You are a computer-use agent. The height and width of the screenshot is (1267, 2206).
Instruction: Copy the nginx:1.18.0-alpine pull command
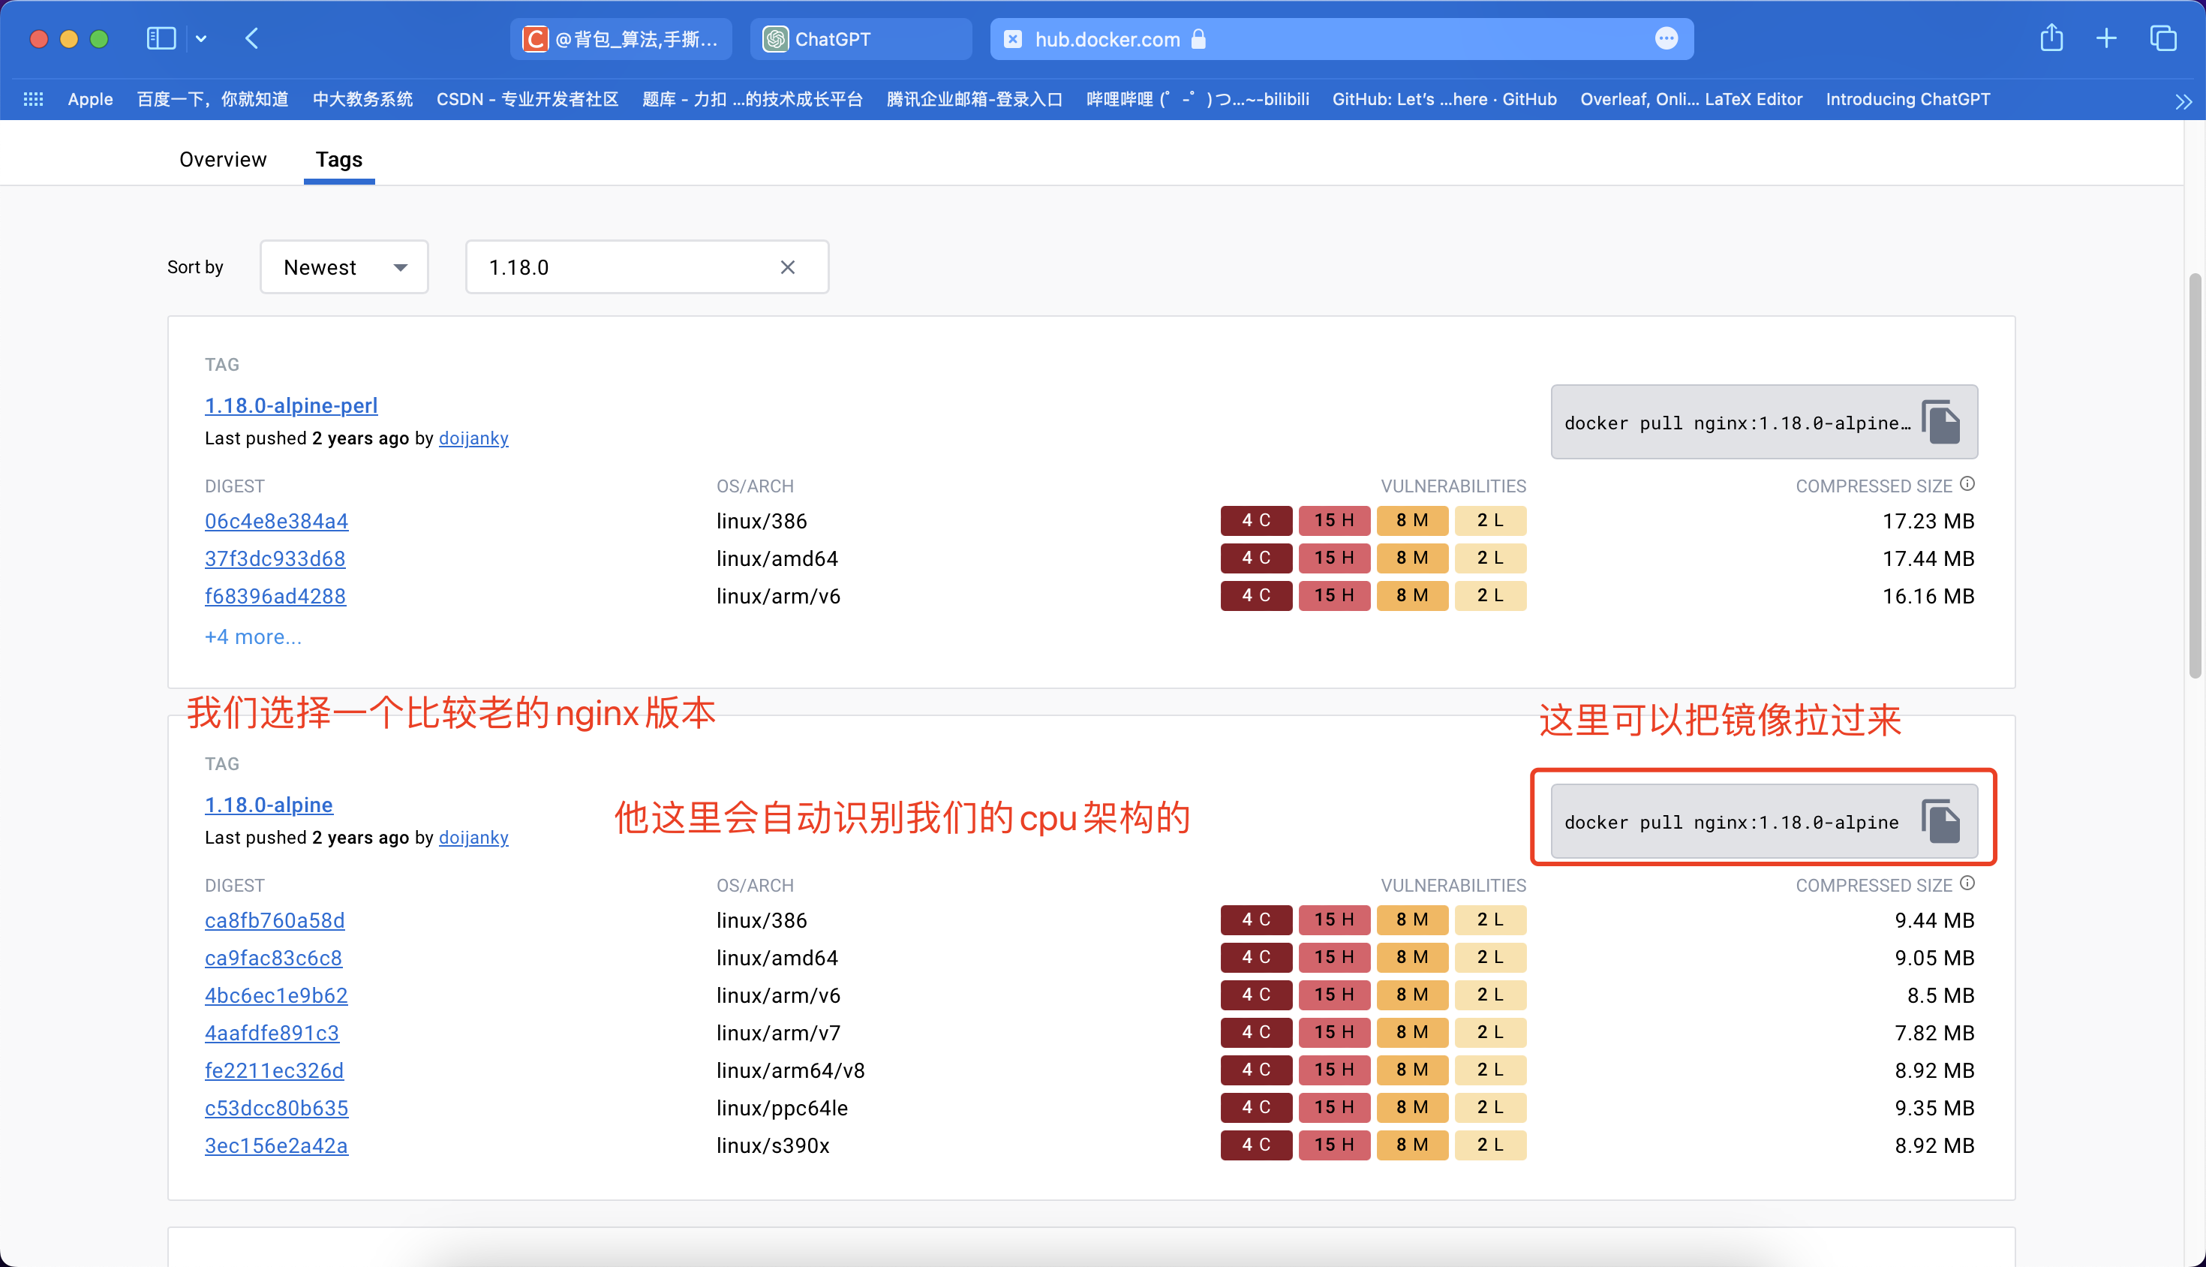(1940, 821)
